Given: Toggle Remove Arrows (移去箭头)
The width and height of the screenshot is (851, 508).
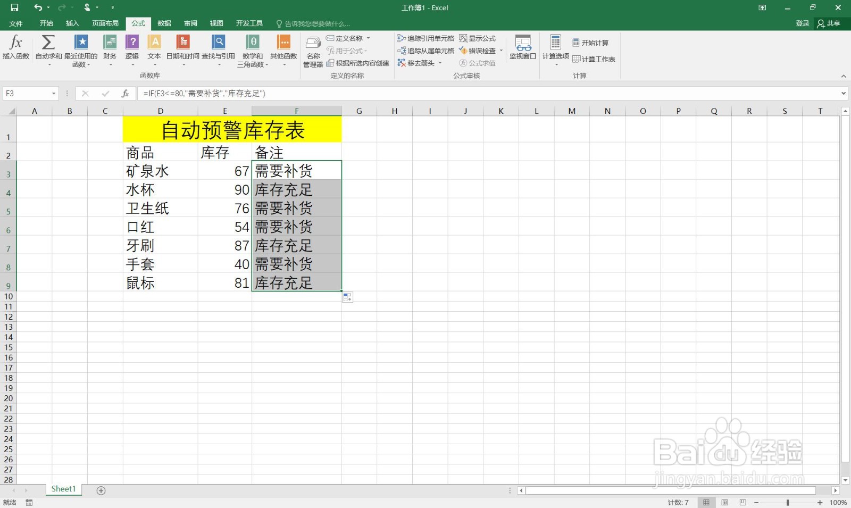Looking at the screenshot, I should coord(419,63).
